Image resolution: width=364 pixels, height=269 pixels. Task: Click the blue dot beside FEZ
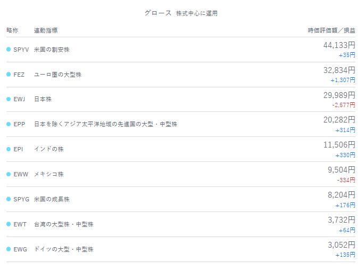9,75
